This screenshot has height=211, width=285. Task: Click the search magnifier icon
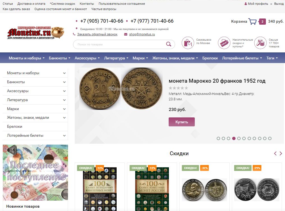click(169, 44)
